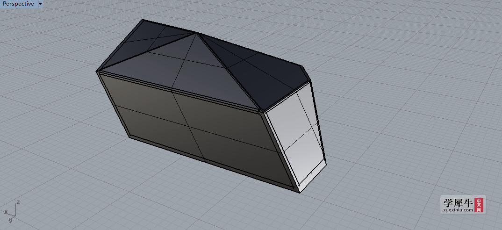Image resolution: width=502 pixels, height=230 pixels.
Task: Open the viewport menu dropdown arrow
Action: point(40,4)
